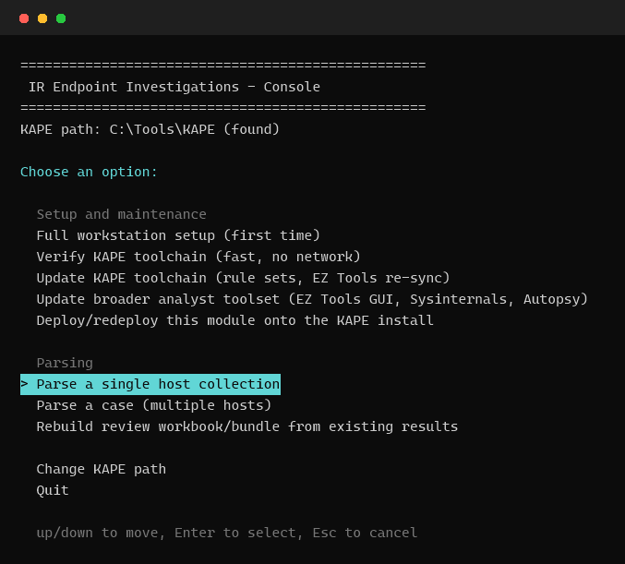Click highlighted Parse a single host collection
This screenshot has height=564, width=625.
pyautogui.click(x=150, y=384)
